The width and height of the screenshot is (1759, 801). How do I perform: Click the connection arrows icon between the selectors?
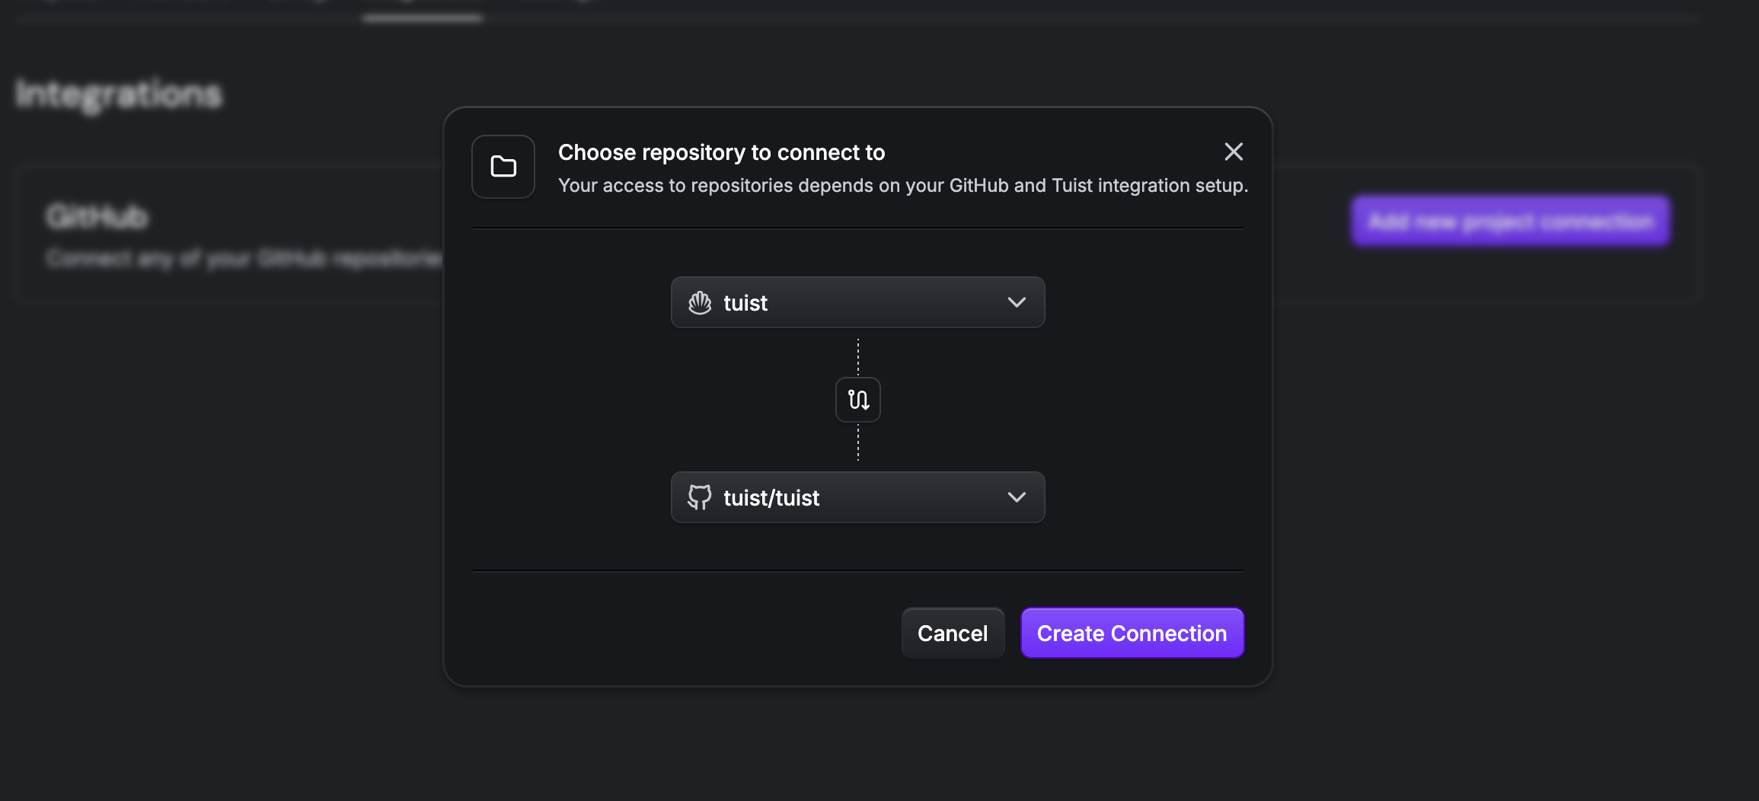[858, 400]
